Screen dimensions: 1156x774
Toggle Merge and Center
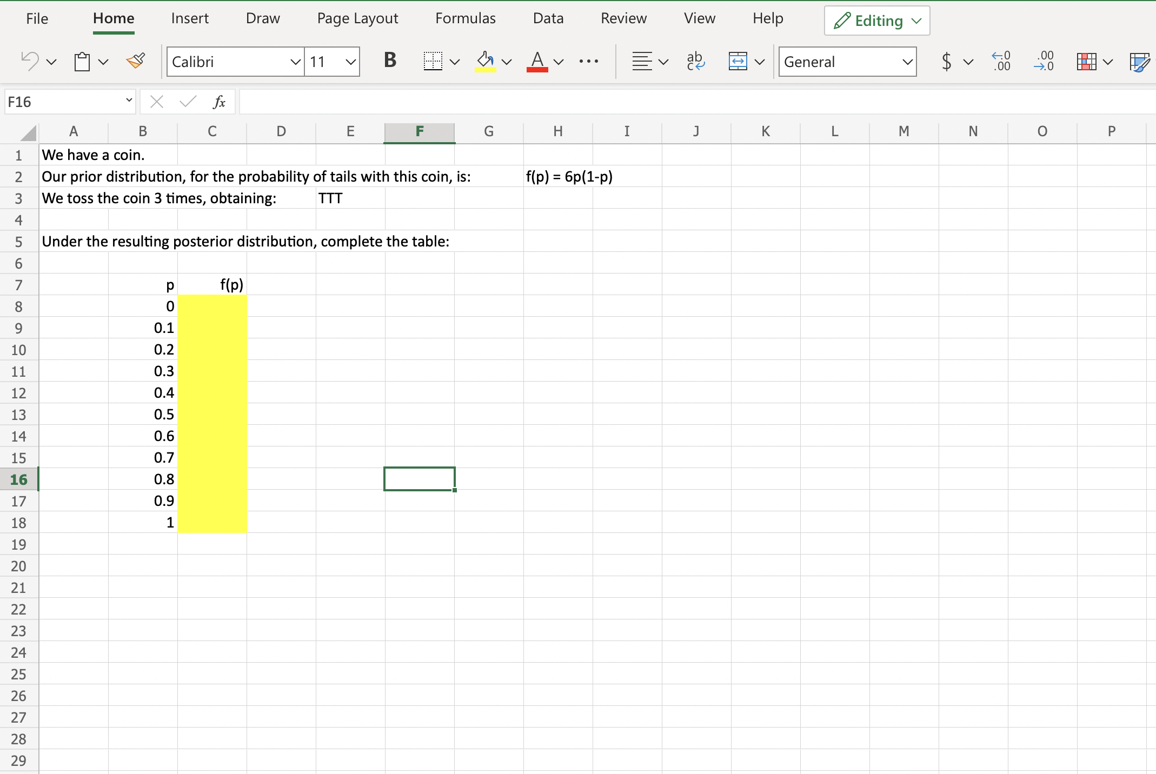739,62
